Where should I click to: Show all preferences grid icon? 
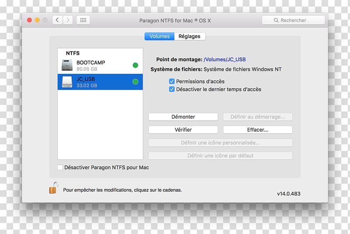[83, 20]
